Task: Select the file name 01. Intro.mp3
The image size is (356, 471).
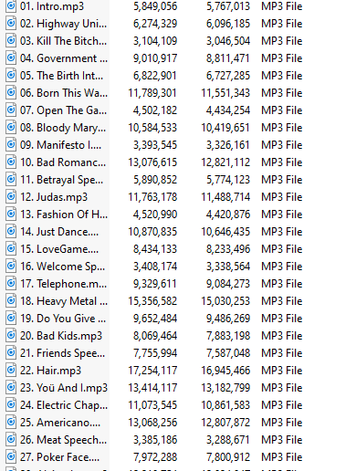Action: point(52,6)
